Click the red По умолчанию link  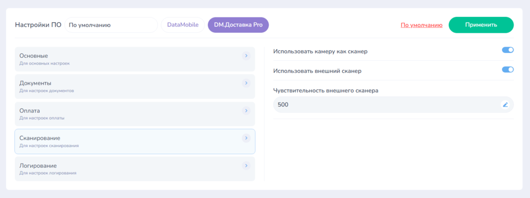pos(421,25)
